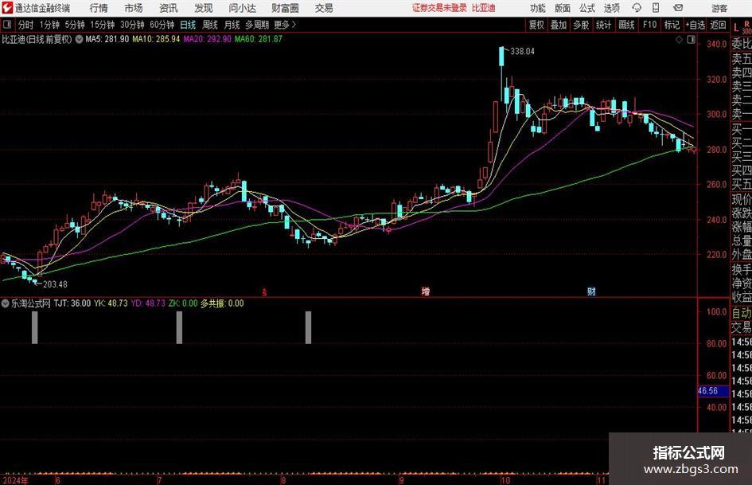Select the 日线 daily chart tab
The width and height of the screenshot is (752, 485).
coord(188,25)
